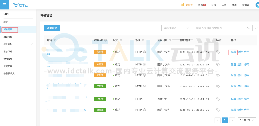Open 刷新预取 in the sidebar
This screenshot has width=259, height=126.
pos(8,37)
